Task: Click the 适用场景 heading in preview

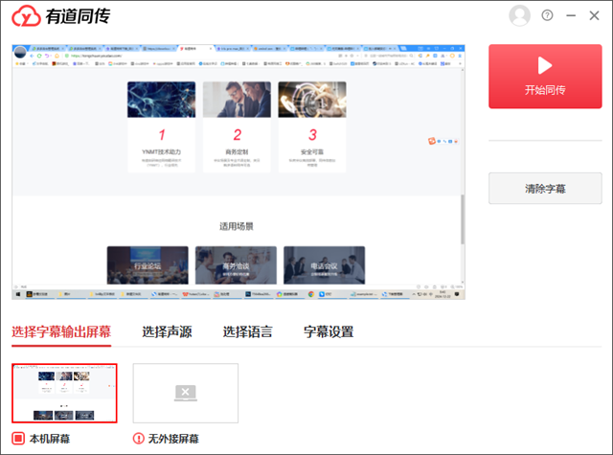Action: tap(237, 226)
